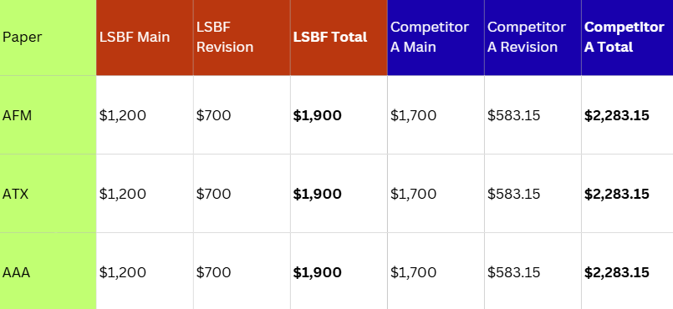Select the LSBF Revision header cell
The image size is (673, 309).
pos(242,38)
